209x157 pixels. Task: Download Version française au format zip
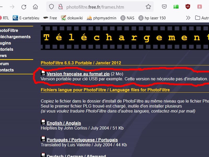(x=78, y=74)
